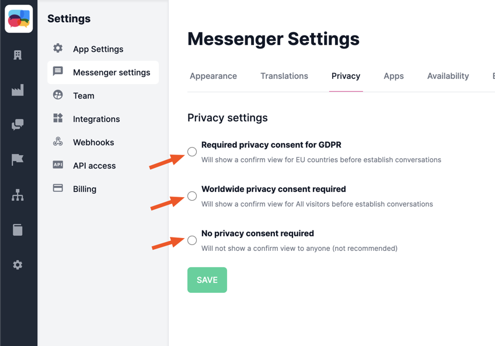495x346 pixels.
Task: Enable Worldwide privacy consent required
Action: (192, 196)
